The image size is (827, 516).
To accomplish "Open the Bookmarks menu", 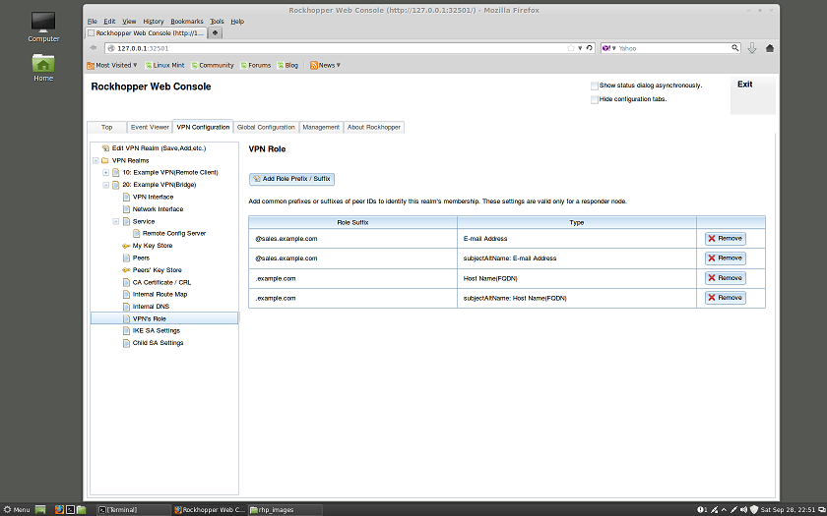I will [x=187, y=21].
